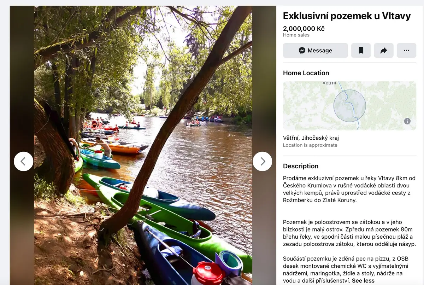Send a Message to the seller
424x285 pixels.
point(316,51)
